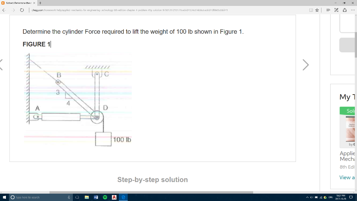Open Task View to switch windows

coord(77,197)
